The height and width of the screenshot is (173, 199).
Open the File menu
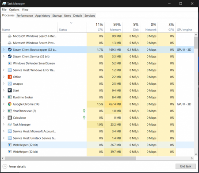[4, 10]
